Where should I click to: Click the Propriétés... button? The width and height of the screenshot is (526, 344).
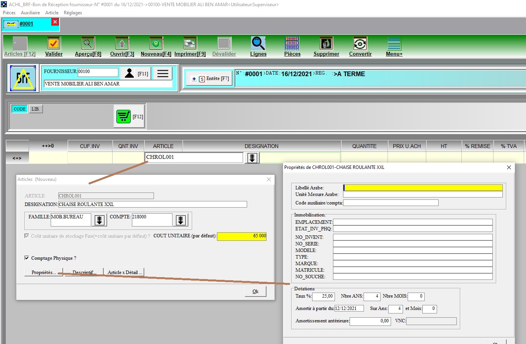[43, 272]
